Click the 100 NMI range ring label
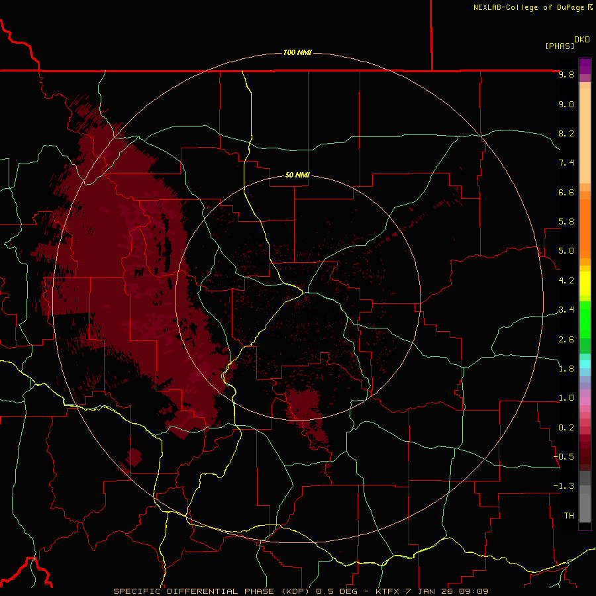The image size is (596, 596). click(x=297, y=52)
